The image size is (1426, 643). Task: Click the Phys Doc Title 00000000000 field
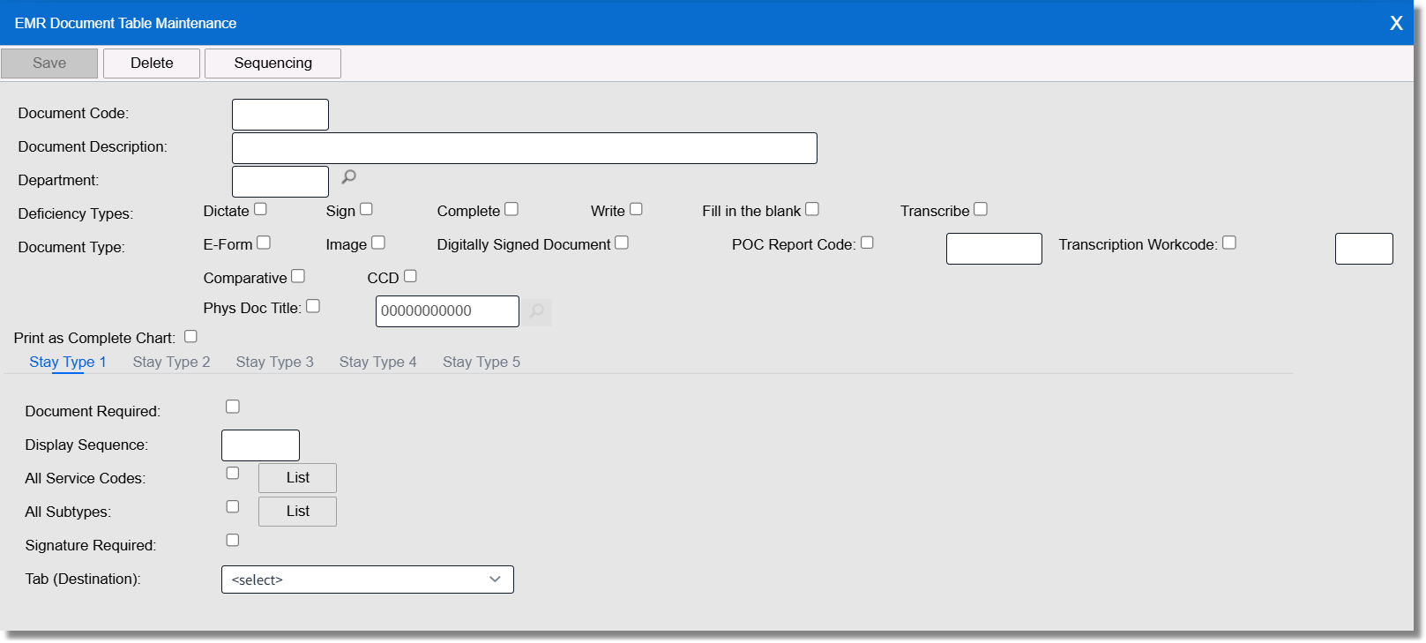447,311
